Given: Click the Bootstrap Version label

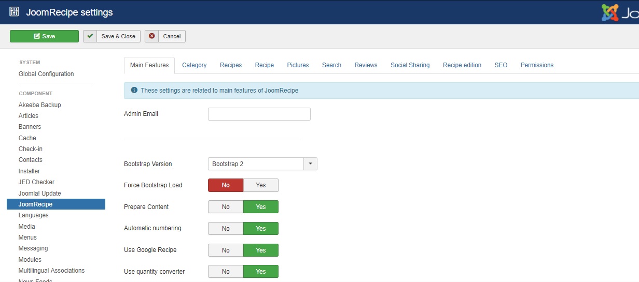Looking at the screenshot, I should tap(148, 164).
